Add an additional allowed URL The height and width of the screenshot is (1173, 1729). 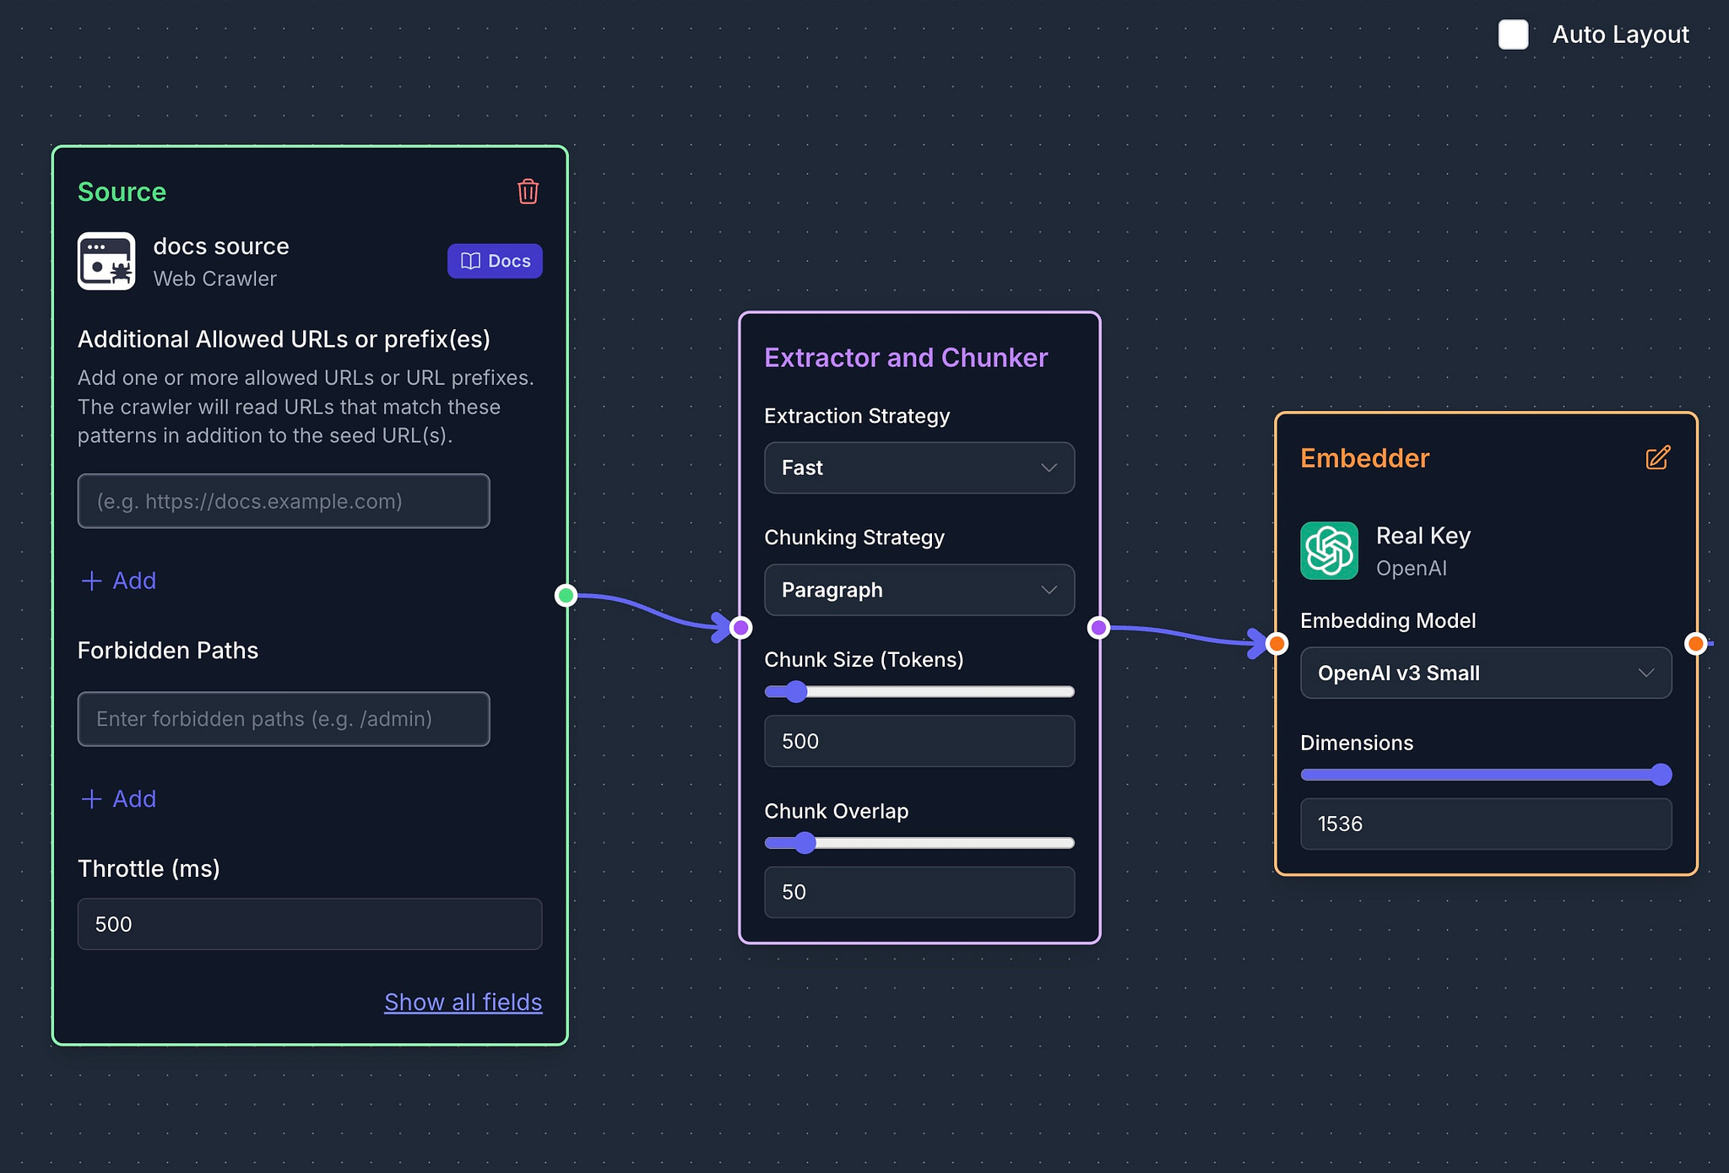[x=118, y=581]
